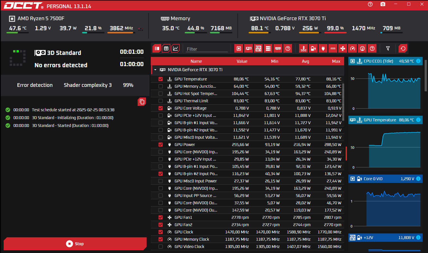Toggle the voltage sensor type filter
This screenshot has height=253, width=428.
pos(313,48)
